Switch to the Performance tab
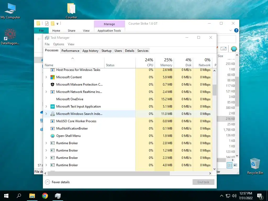This screenshot has width=268, height=201. click(x=70, y=51)
